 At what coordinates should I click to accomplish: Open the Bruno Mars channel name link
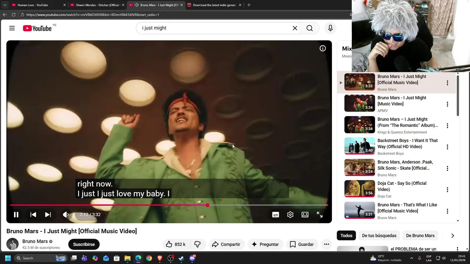coord(35,241)
